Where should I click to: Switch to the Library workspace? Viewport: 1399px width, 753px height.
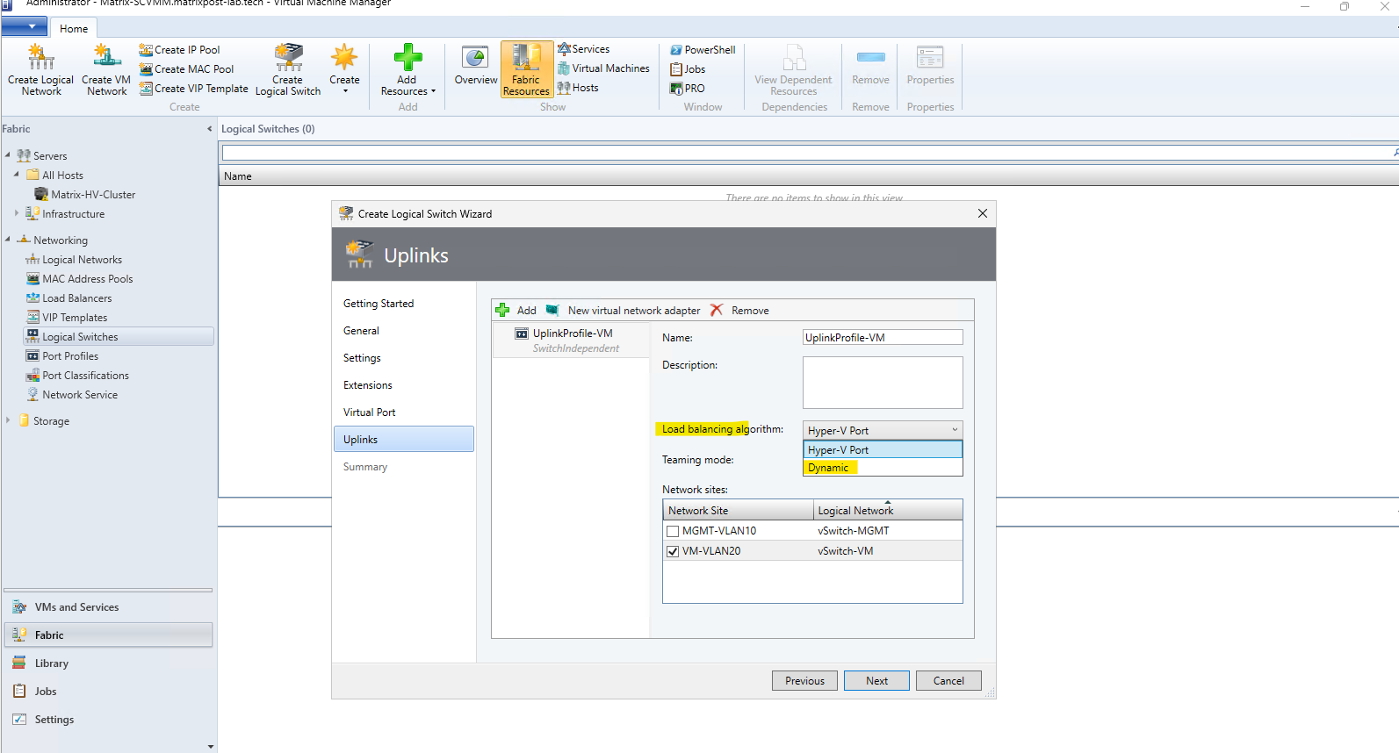pyautogui.click(x=109, y=663)
